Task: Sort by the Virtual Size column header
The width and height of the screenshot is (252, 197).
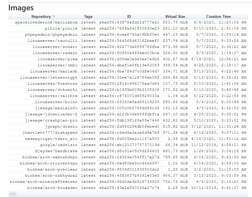Action: pyautogui.click(x=175, y=16)
